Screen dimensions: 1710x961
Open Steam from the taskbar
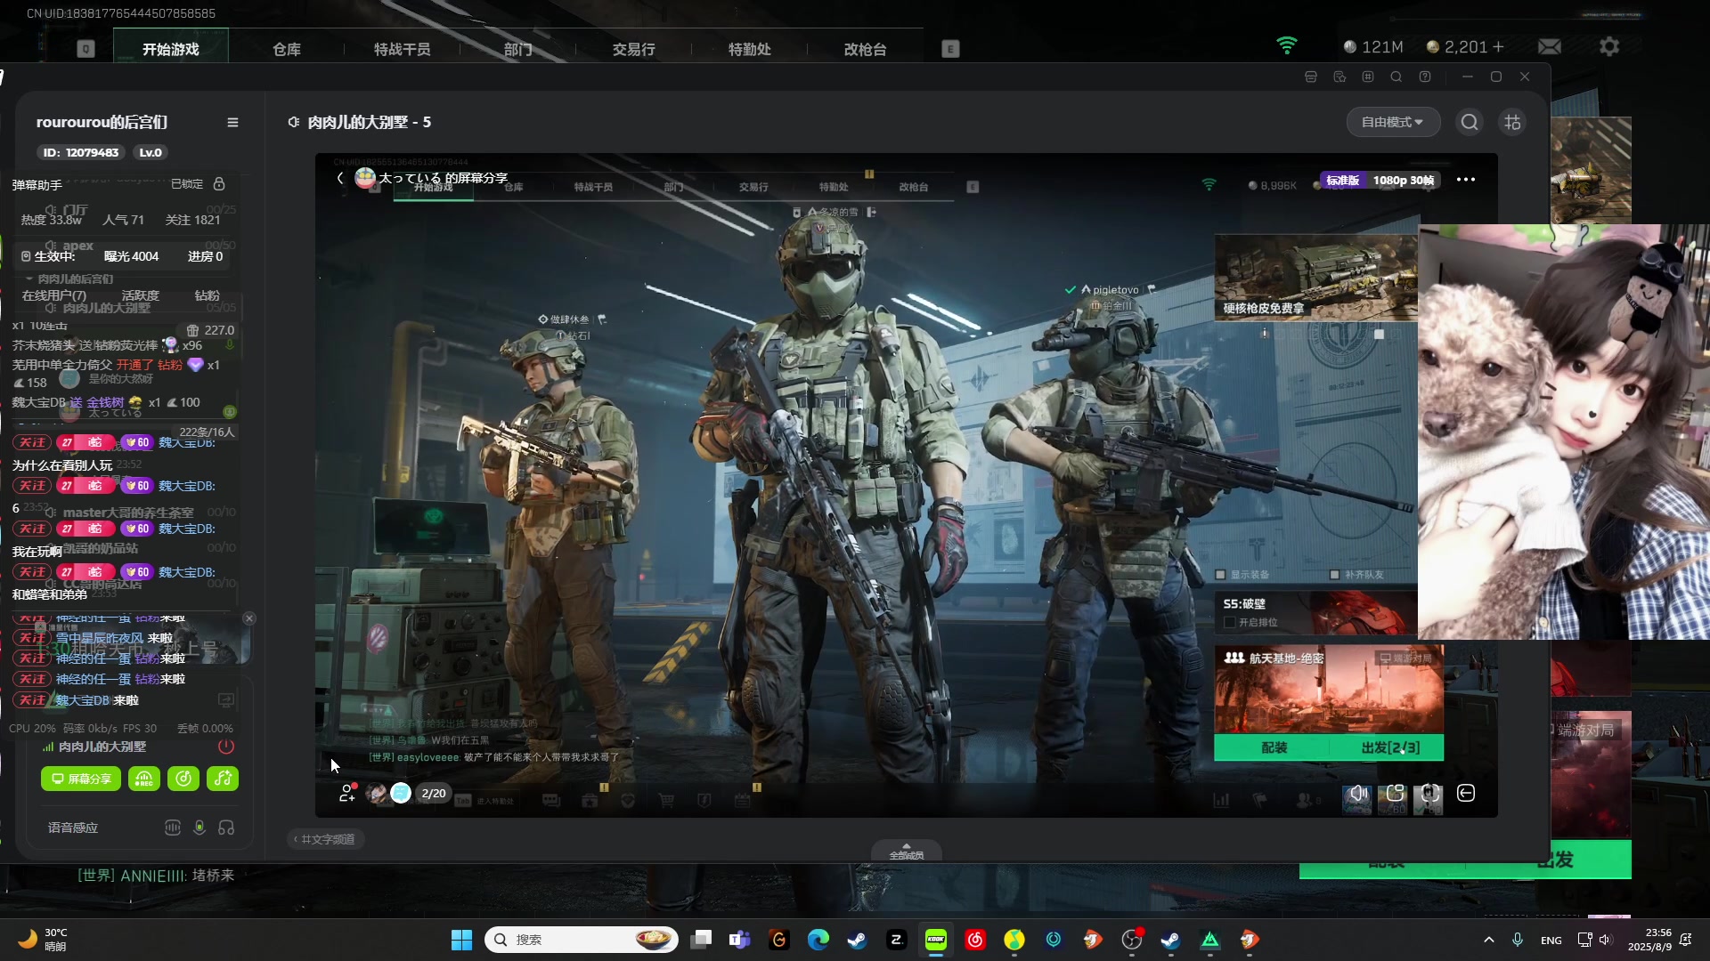[x=857, y=940]
